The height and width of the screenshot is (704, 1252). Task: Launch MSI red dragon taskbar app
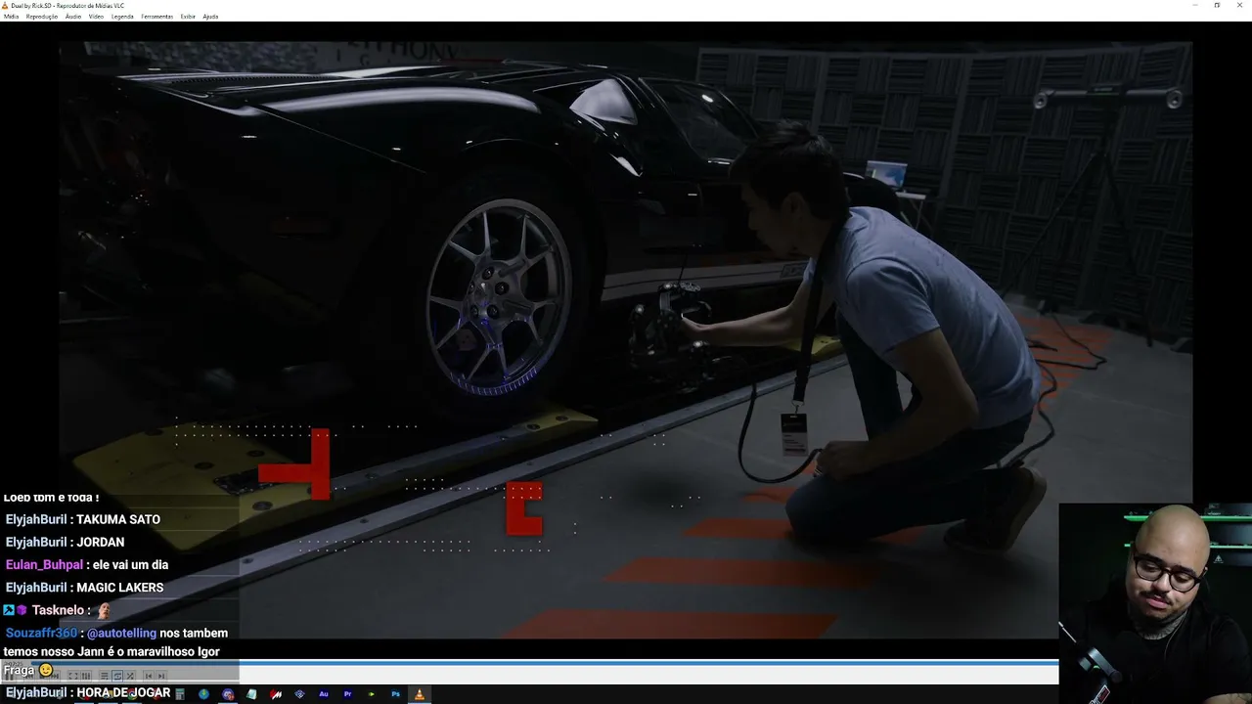[x=276, y=694]
